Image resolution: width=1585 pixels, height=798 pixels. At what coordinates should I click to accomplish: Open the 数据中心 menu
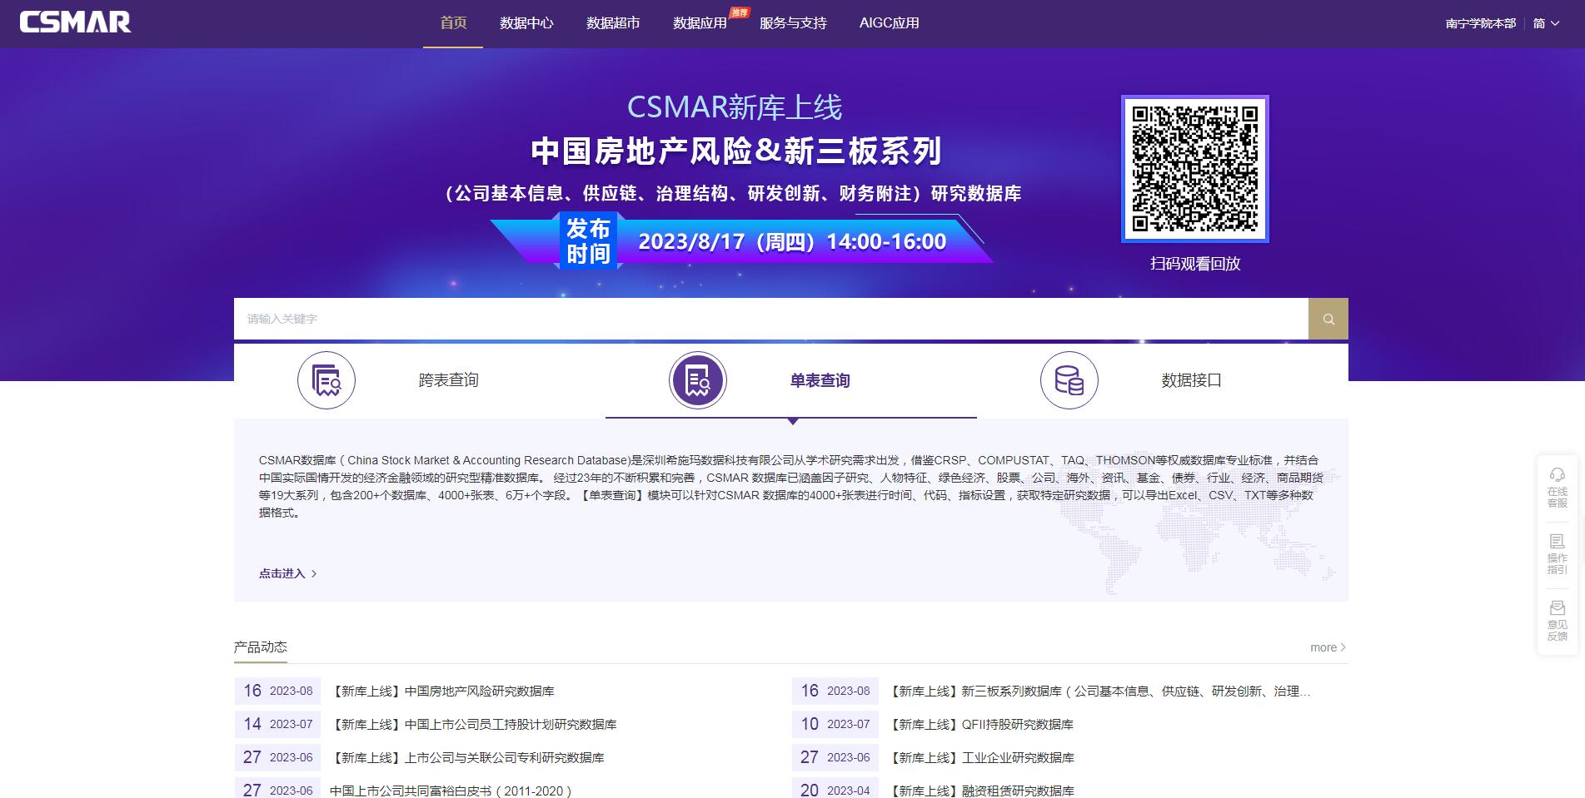click(x=526, y=23)
